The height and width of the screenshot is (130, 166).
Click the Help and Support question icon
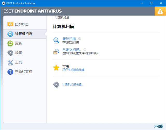(x=10, y=72)
